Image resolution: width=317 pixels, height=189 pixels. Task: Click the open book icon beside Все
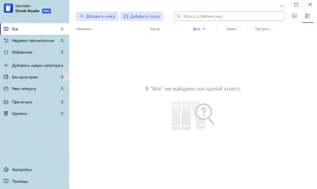coord(6,29)
